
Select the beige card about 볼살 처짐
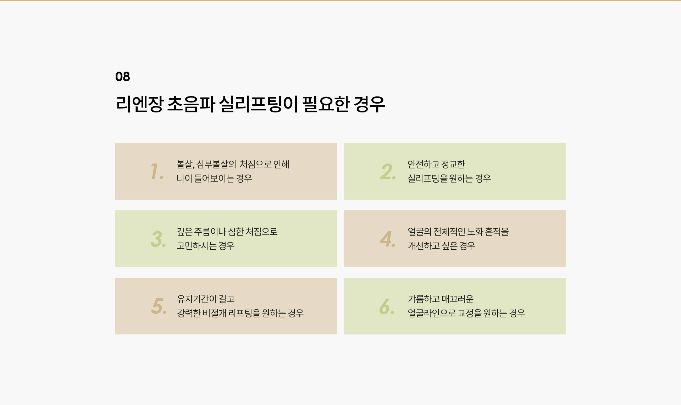coord(226,171)
